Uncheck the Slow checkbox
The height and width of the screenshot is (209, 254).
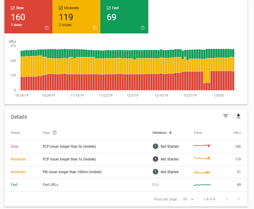pyautogui.click(x=13, y=8)
